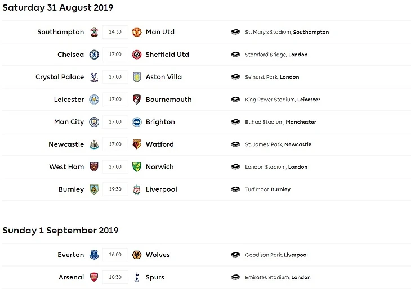Click the Chelsea club badge

pos(94,55)
